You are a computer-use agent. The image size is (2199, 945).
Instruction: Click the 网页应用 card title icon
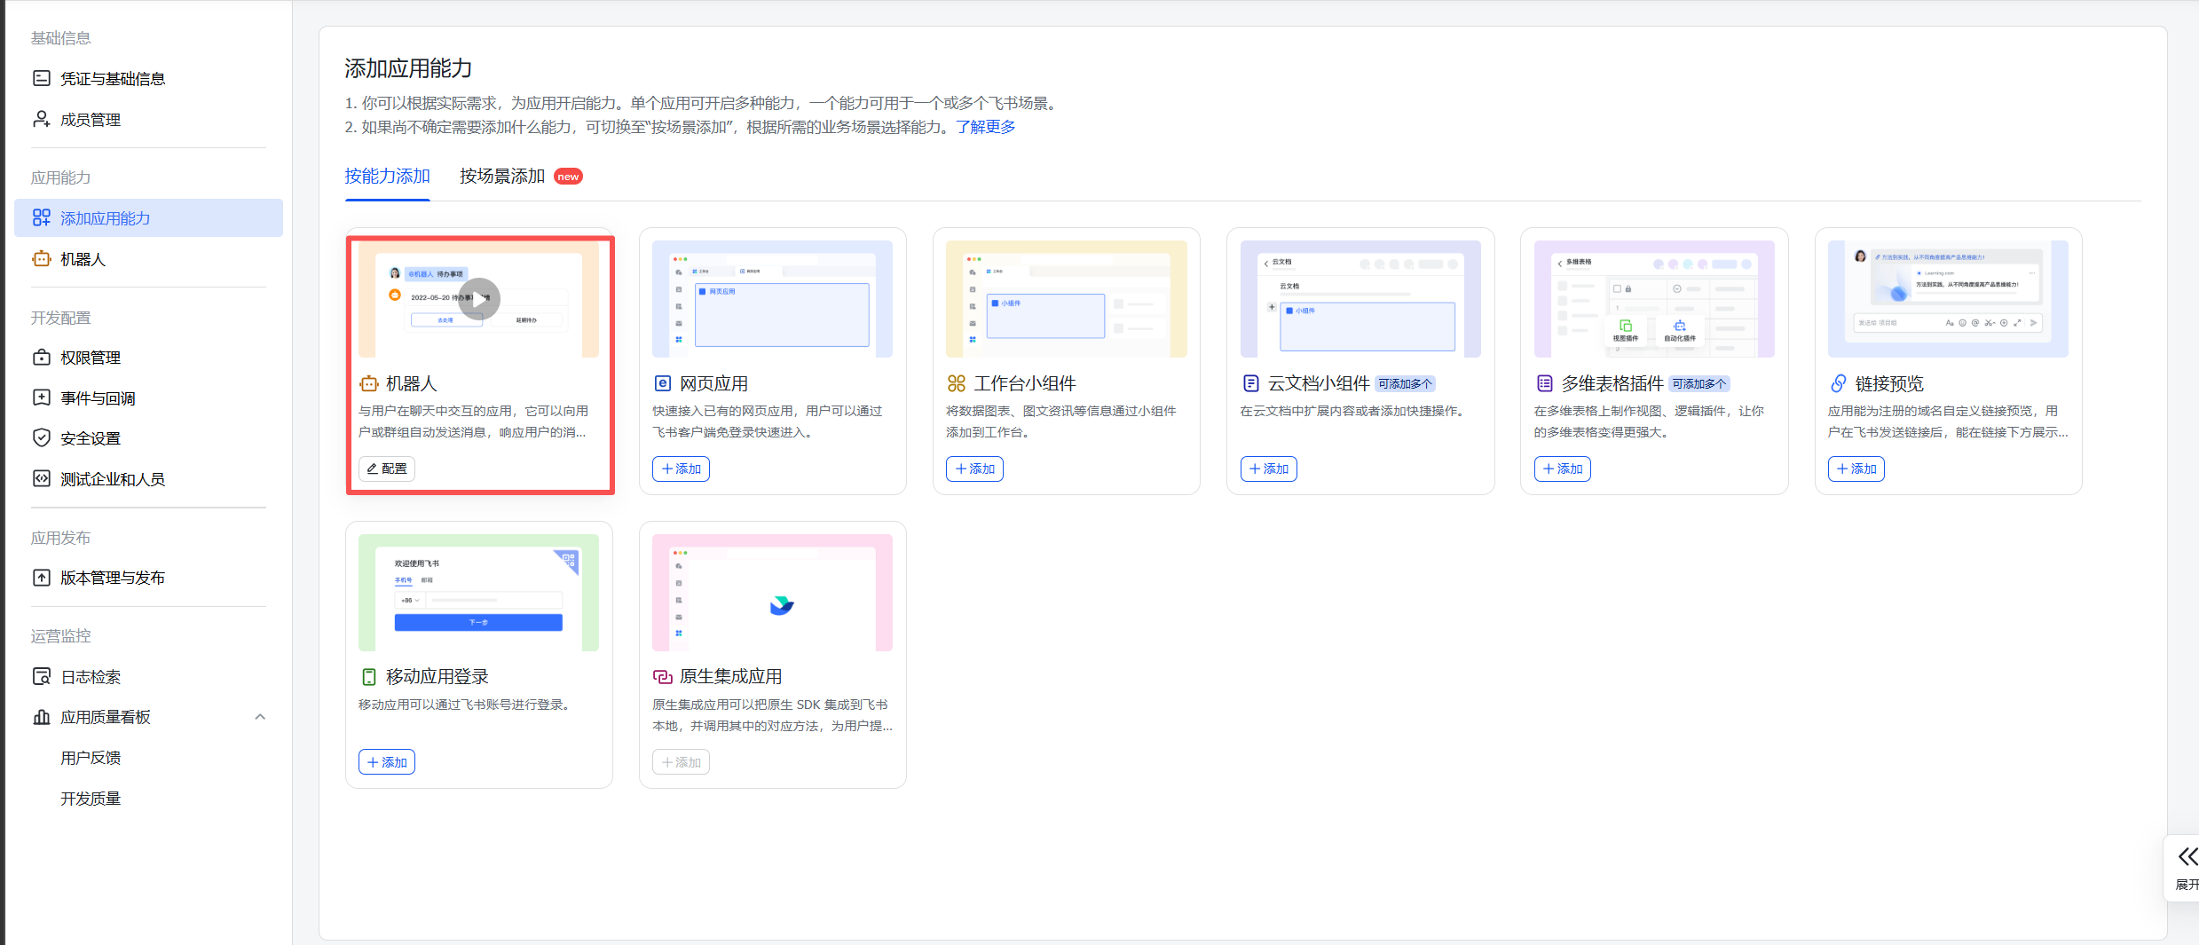coord(662,383)
